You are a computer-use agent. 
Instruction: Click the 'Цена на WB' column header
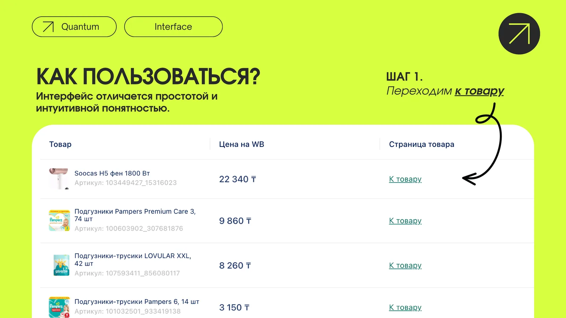(x=242, y=144)
